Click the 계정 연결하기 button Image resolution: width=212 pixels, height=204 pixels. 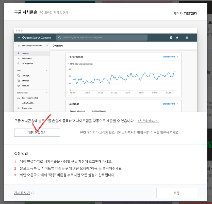[x=37, y=133]
